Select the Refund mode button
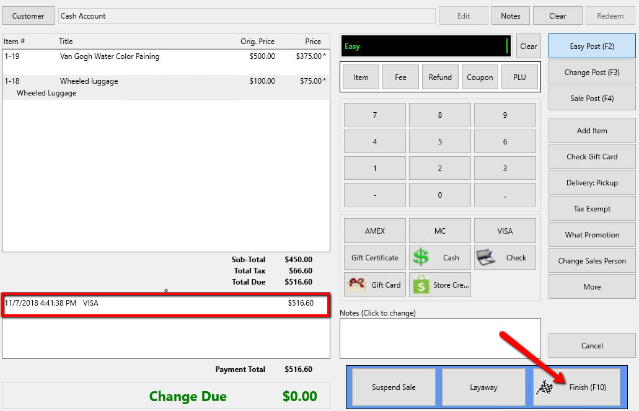The height and width of the screenshot is (411, 639). coord(440,77)
